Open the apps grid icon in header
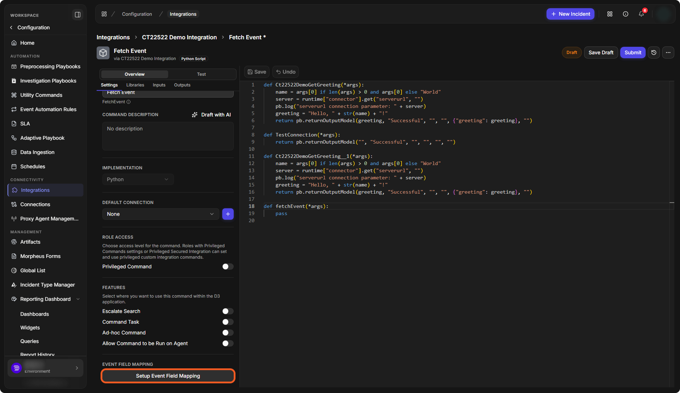Viewport: 680px width, 393px height. (x=610, y=14)
